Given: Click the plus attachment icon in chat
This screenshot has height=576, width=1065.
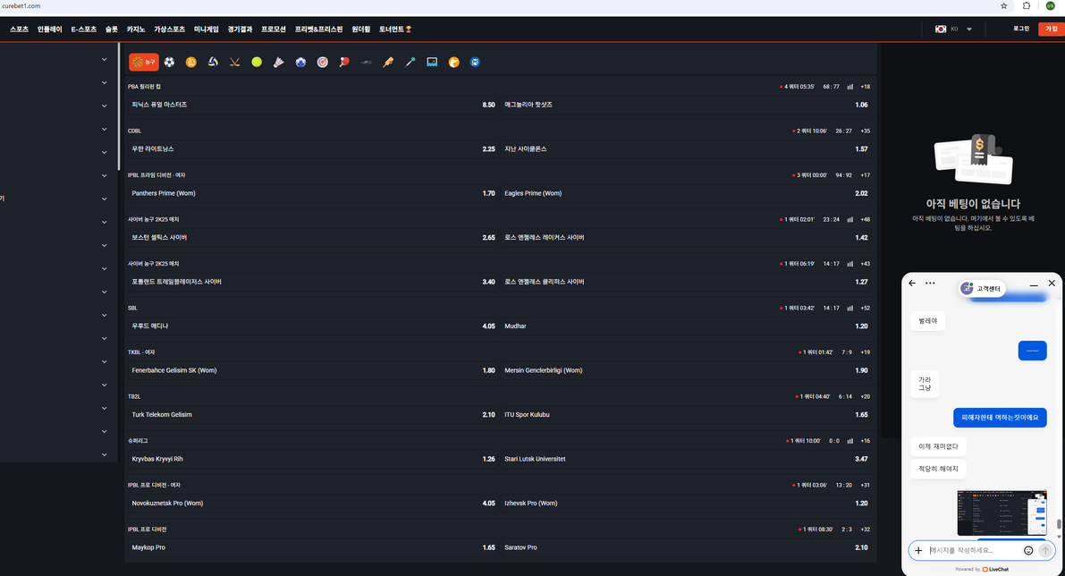Looking at the screenshot, I should [918, 551].
